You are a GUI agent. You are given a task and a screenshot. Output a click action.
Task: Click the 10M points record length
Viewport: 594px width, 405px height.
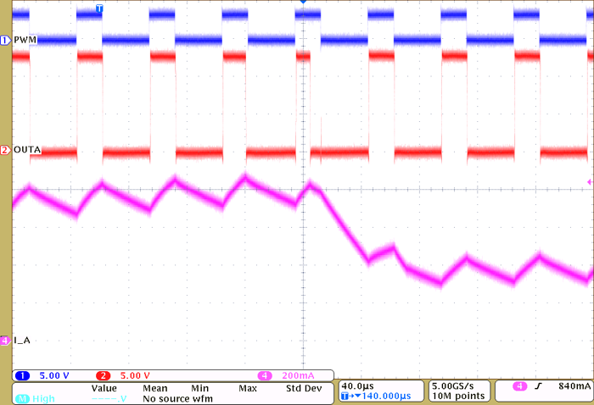pos(458,396)
